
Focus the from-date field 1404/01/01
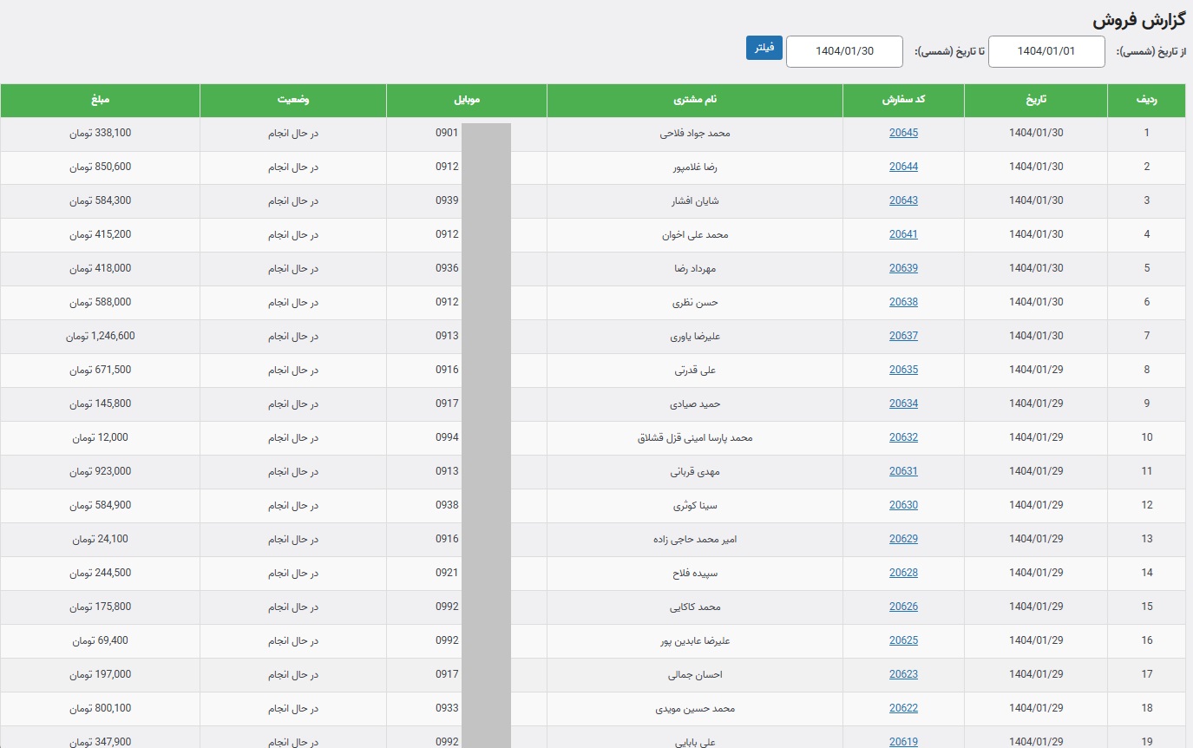[x=1046, y=51]
